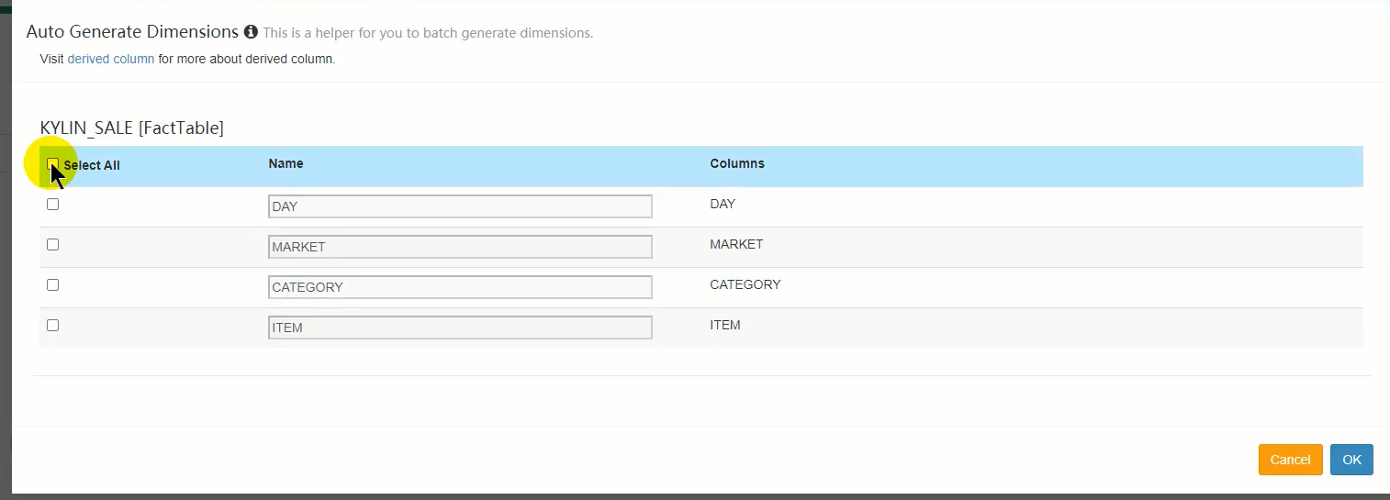Tick the CATEGORY row checkbox
This screenshot has width=1390, height=500.
tap(53, 284)
